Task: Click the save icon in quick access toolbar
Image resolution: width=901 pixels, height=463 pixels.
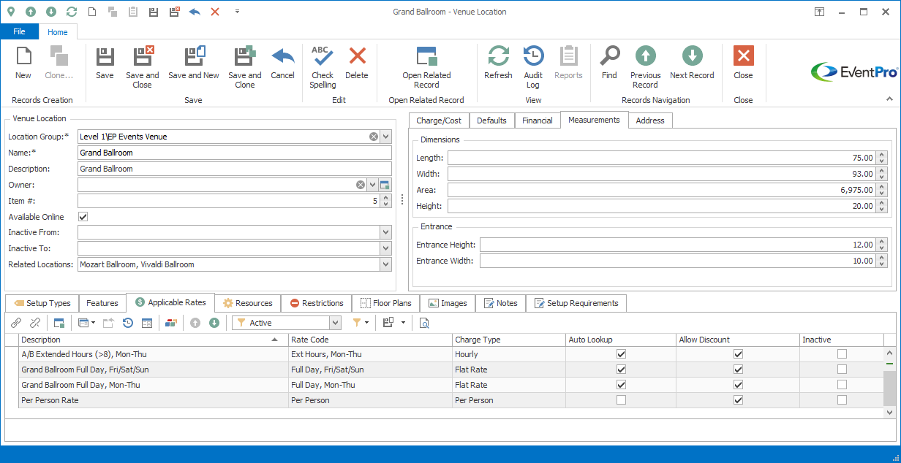Action: coord(153,12)
